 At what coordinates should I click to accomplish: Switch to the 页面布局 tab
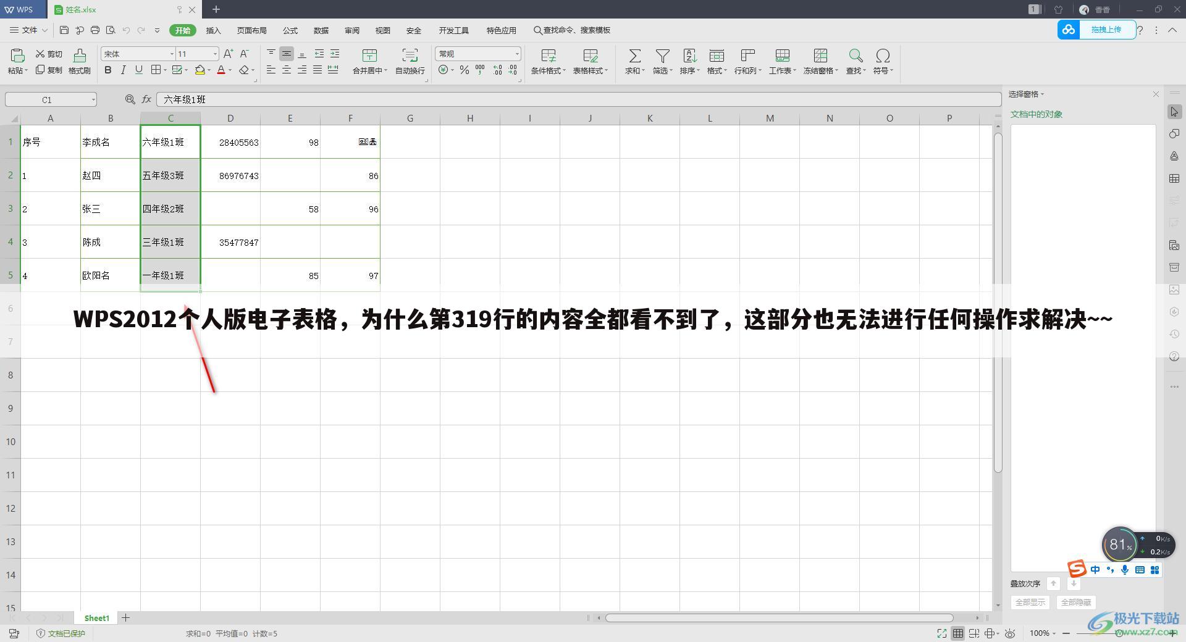click(x=251, y=30)
